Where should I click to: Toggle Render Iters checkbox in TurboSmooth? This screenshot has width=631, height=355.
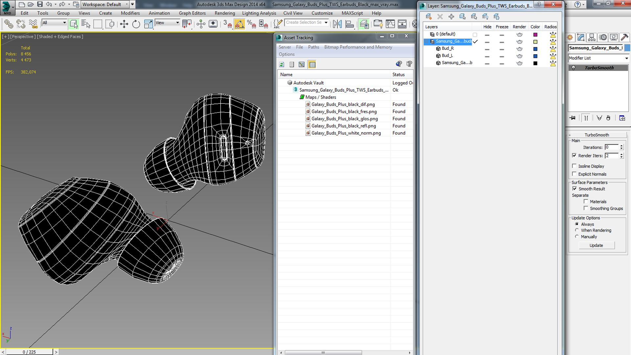pos(574,155)
